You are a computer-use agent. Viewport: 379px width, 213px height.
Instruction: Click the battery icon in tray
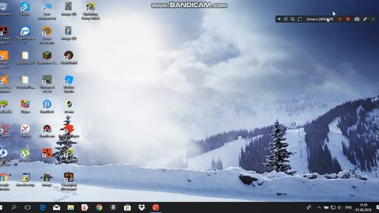click(x=326, y=208)
